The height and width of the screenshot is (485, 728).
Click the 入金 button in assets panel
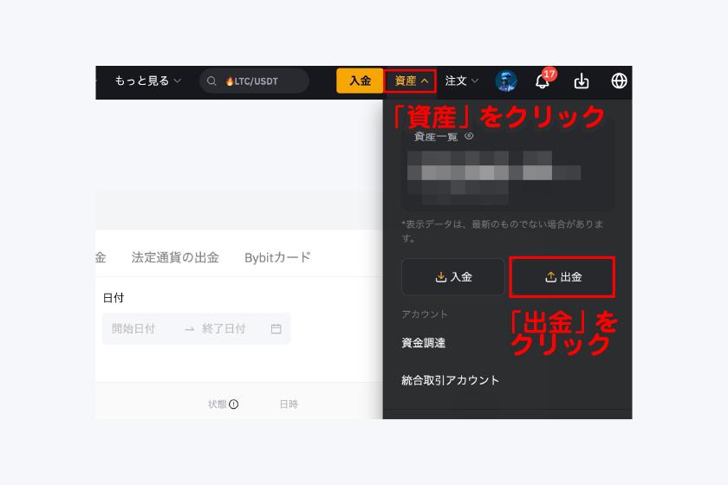tap(453, 277)
